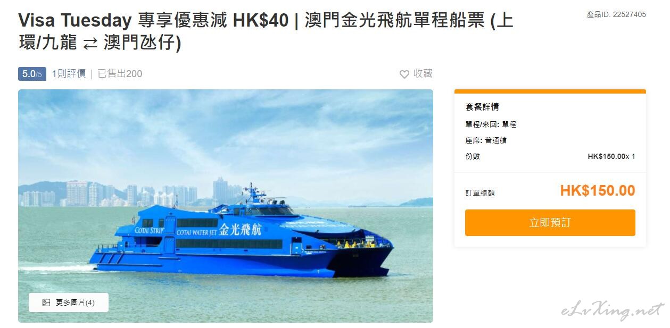Click the Cotai Water Jet ferry photo
This screenshot has height=328, width=670.
click(x=226, y=206)
